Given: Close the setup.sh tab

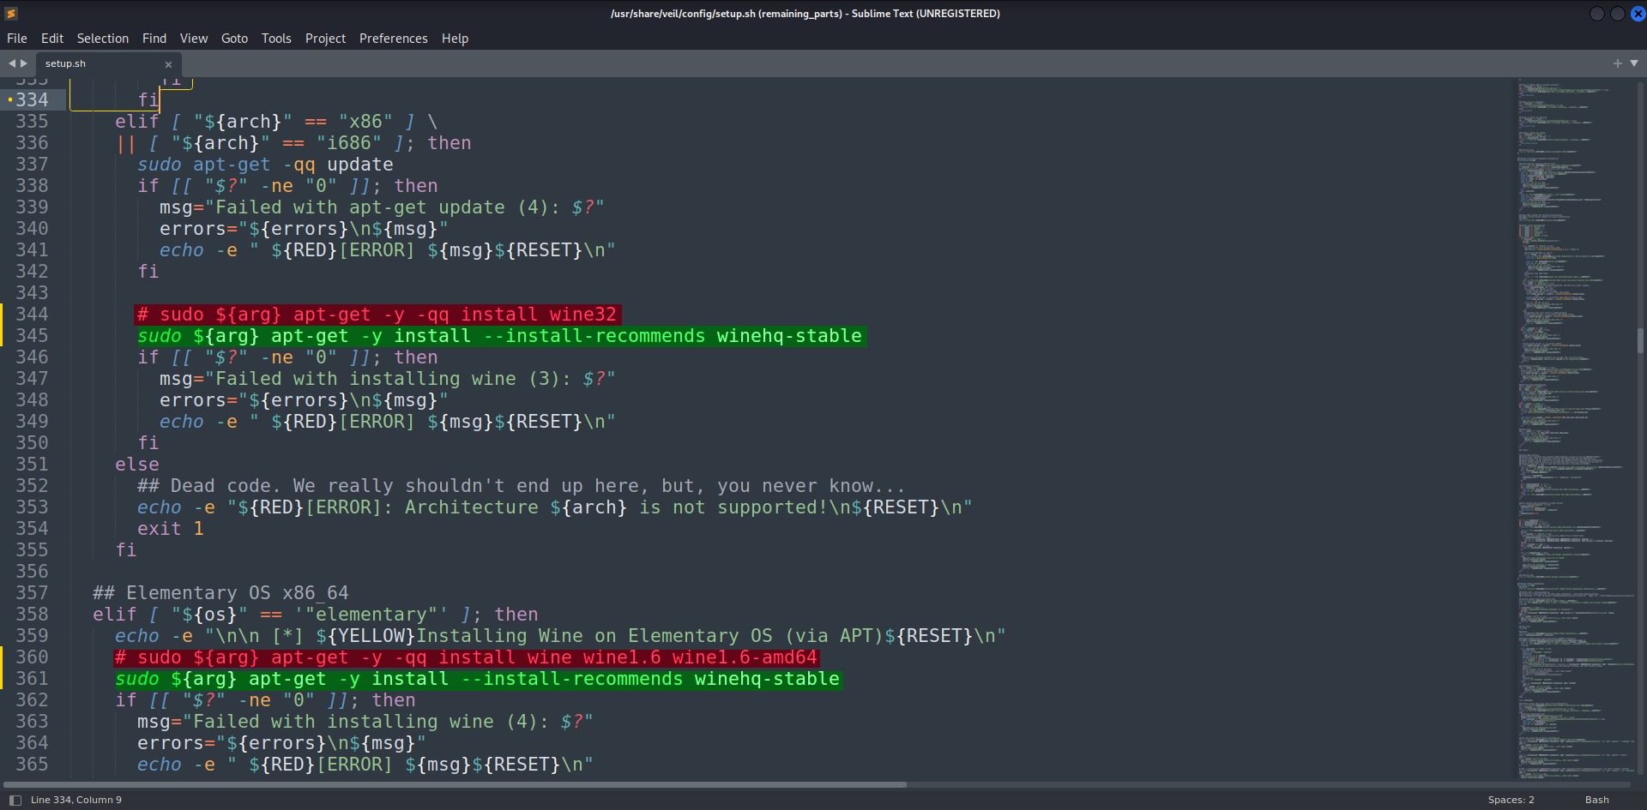Looking at the screenshot, I should coord(168,63).
